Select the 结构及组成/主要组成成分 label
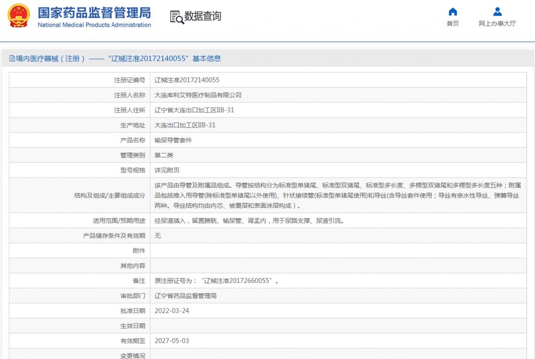The height and width of the screenshot is (359, 535). point(110,195)
